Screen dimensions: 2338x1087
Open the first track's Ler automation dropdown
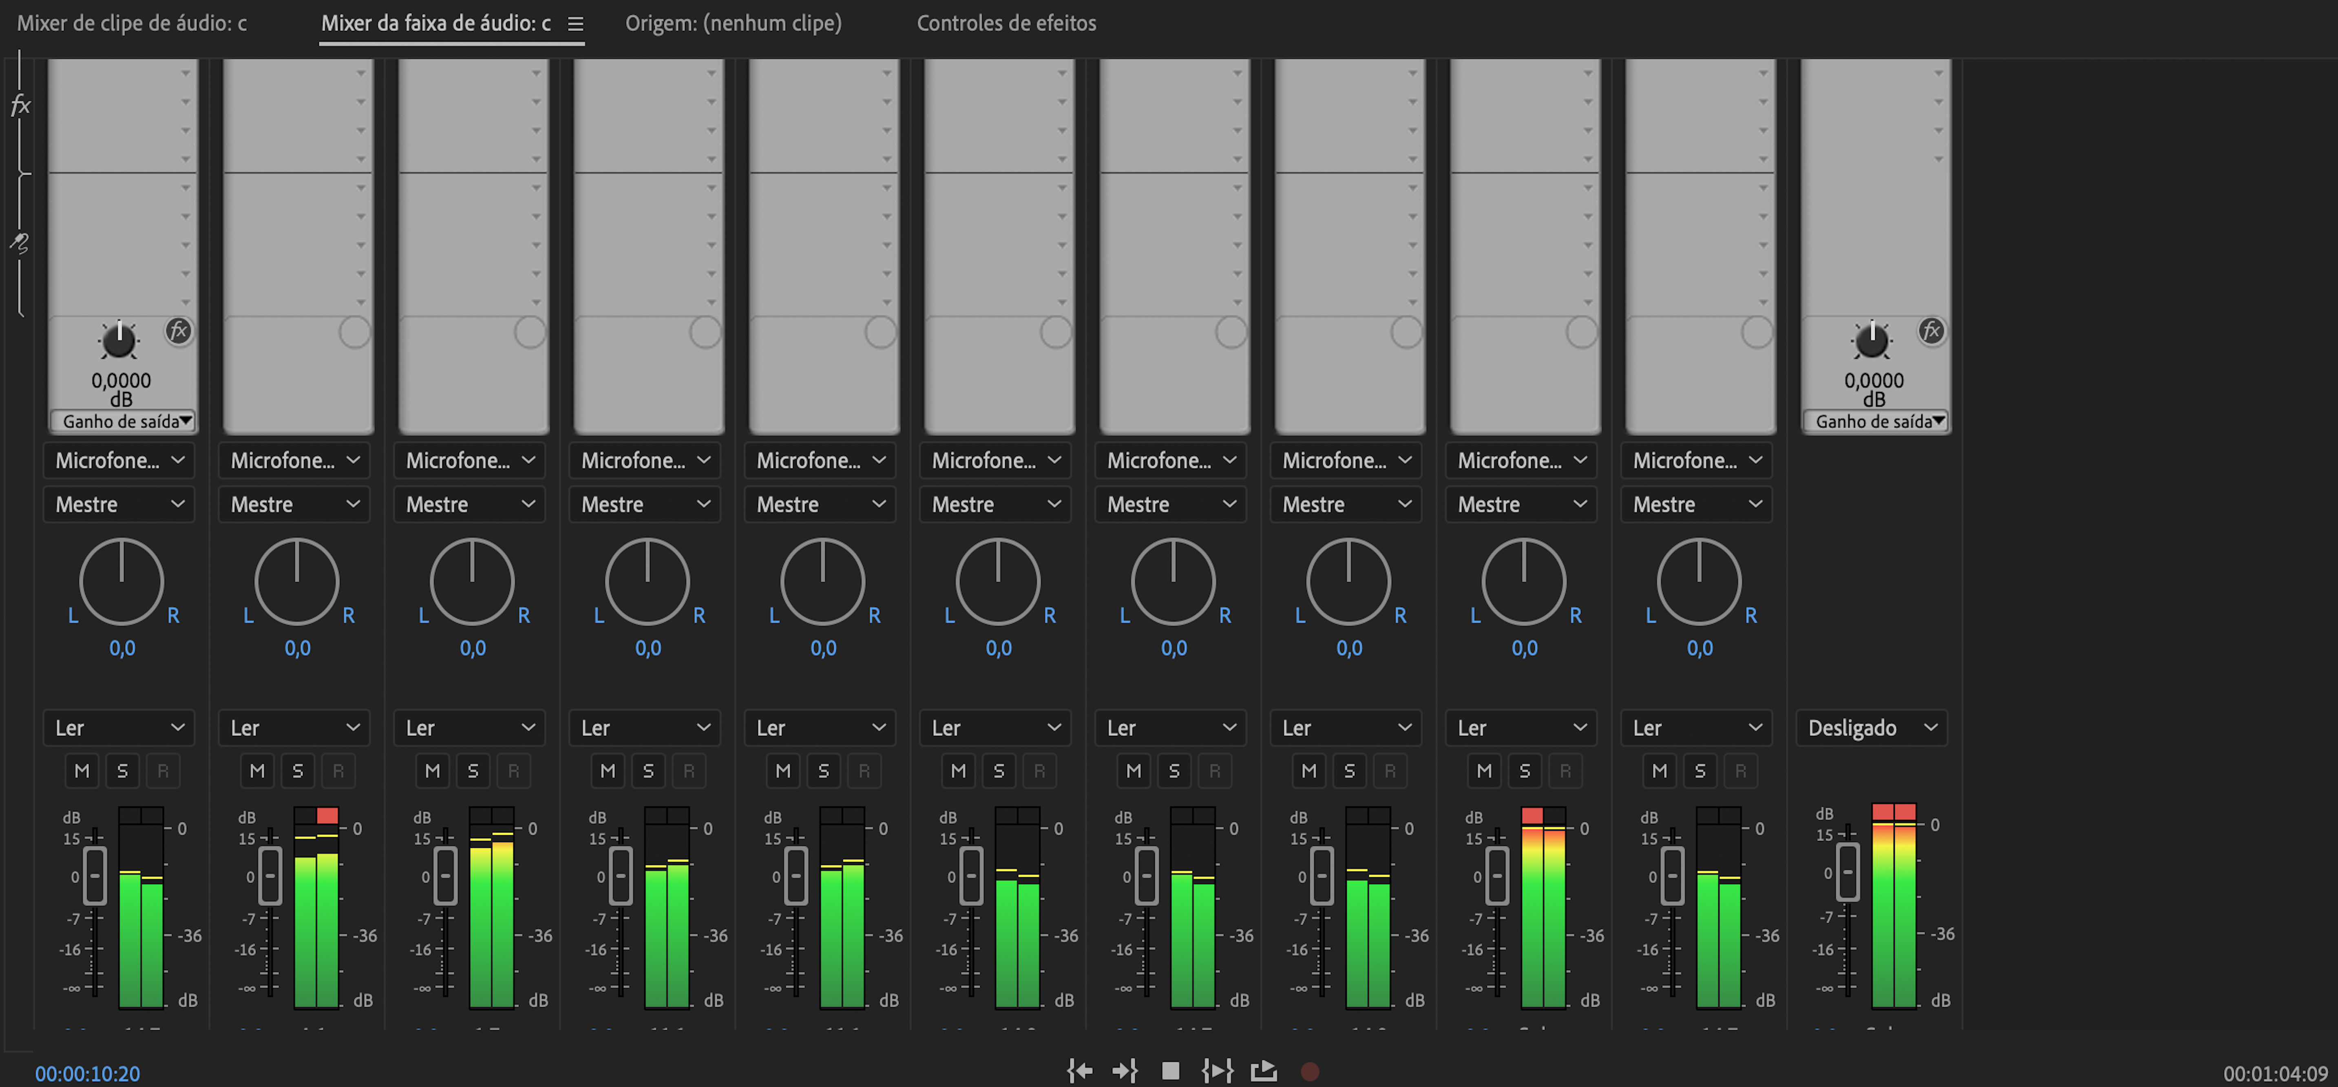pyautogui.click(x=119, y=727)
